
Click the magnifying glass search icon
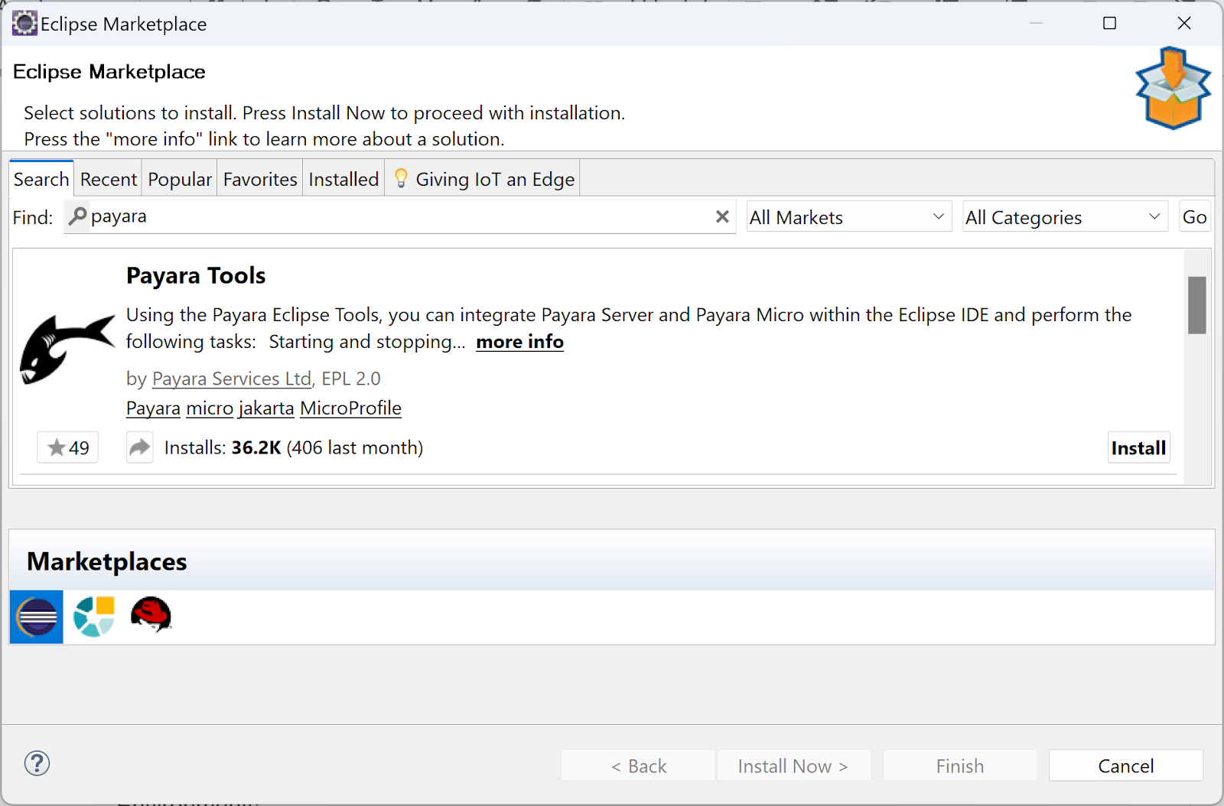(x=77, y=216)
